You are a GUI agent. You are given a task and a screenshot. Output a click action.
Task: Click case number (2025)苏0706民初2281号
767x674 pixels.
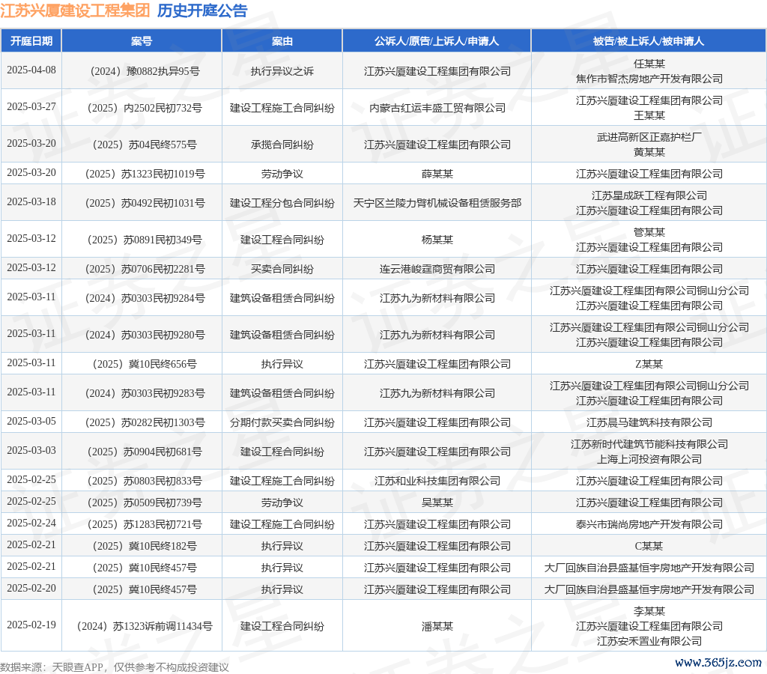145,269
